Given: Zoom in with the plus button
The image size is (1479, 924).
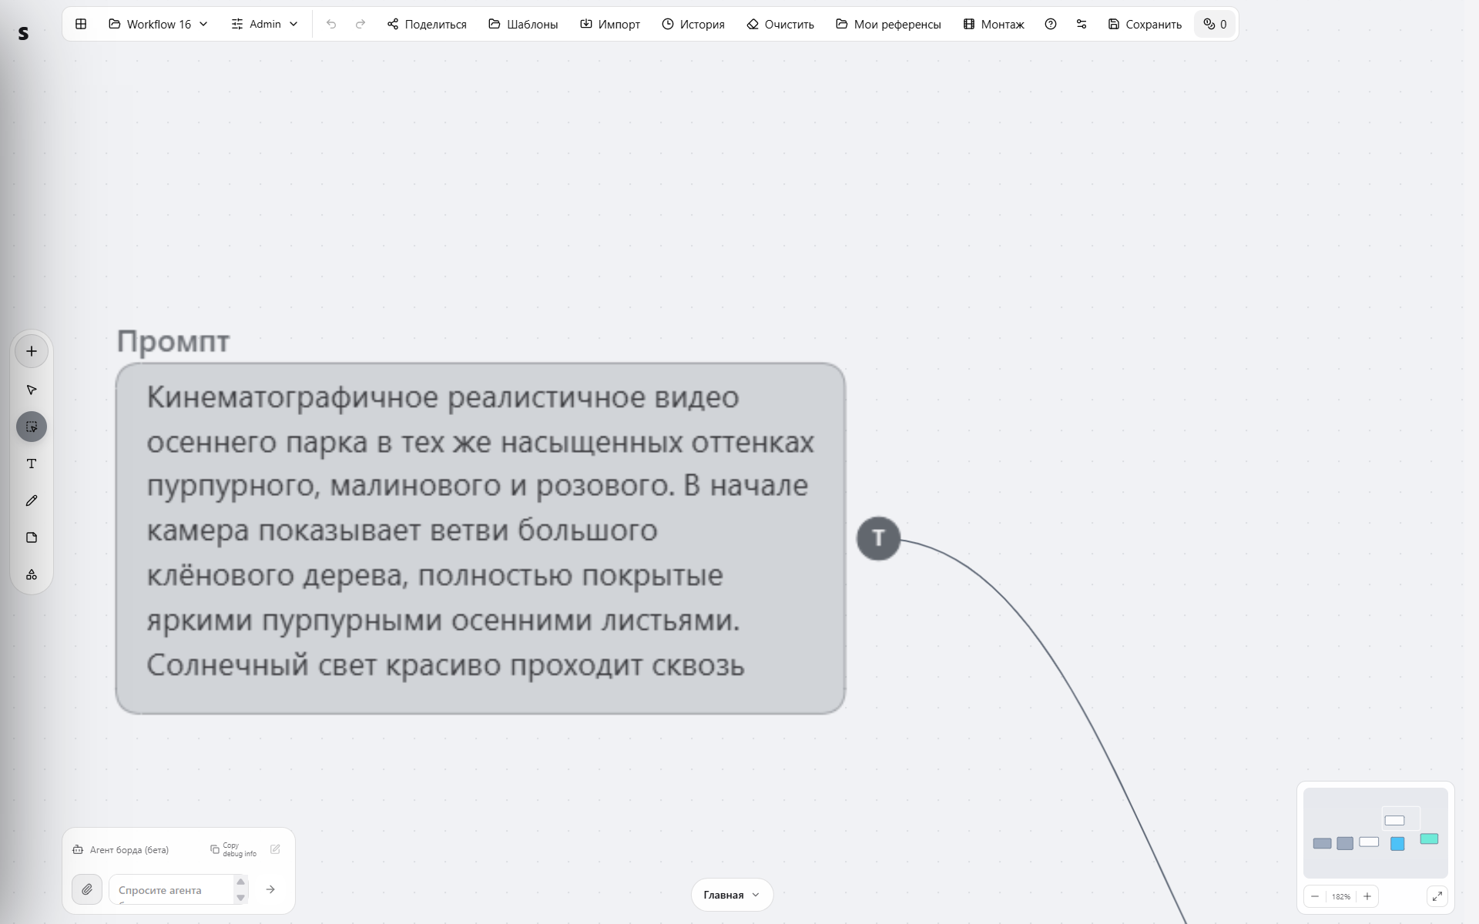Looking at the screenshot, I should 1367,896.
